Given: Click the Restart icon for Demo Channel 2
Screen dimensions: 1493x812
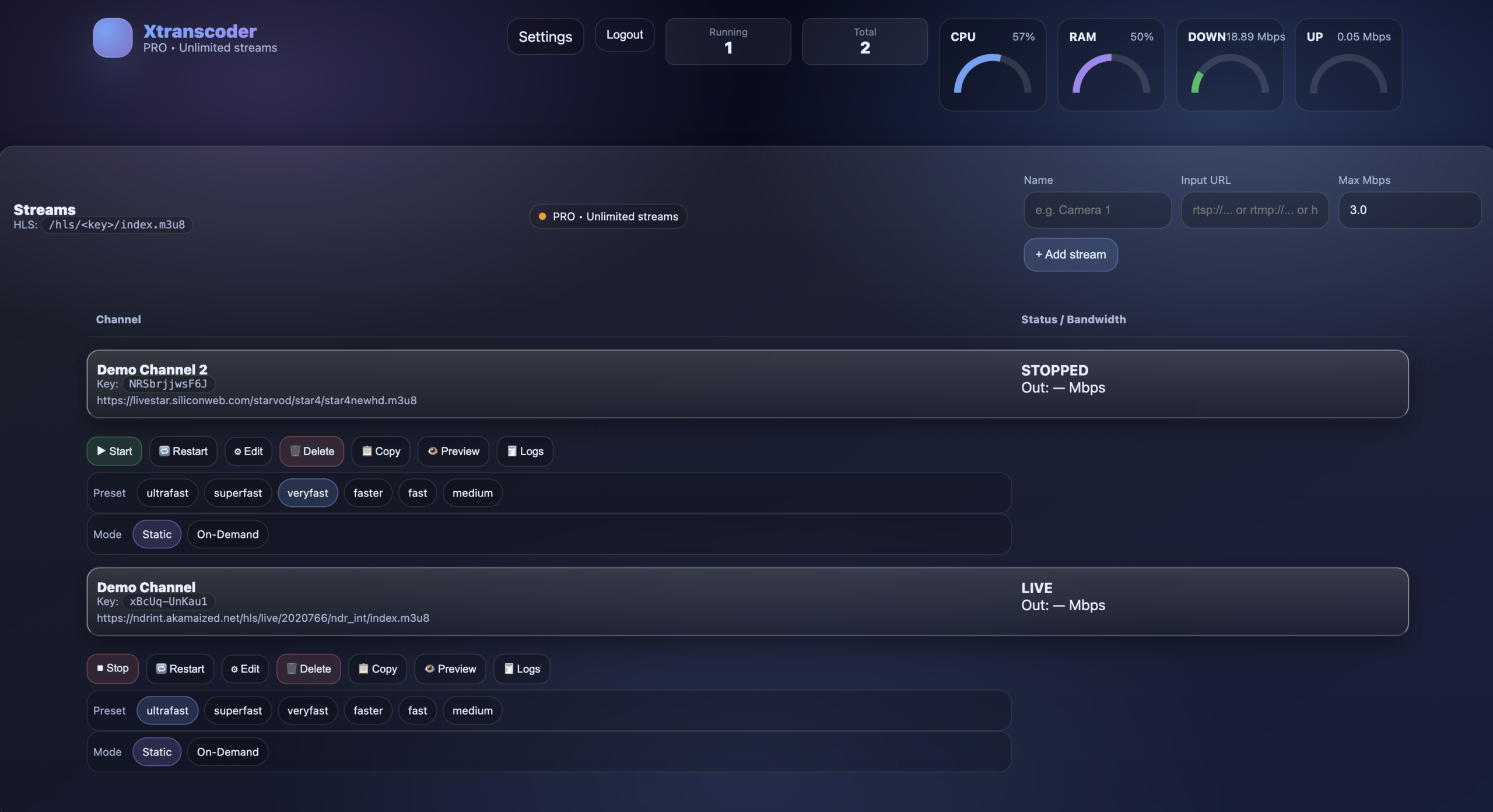Looking at the screenshot, I should pyautogui.click(x=164, y=451).
